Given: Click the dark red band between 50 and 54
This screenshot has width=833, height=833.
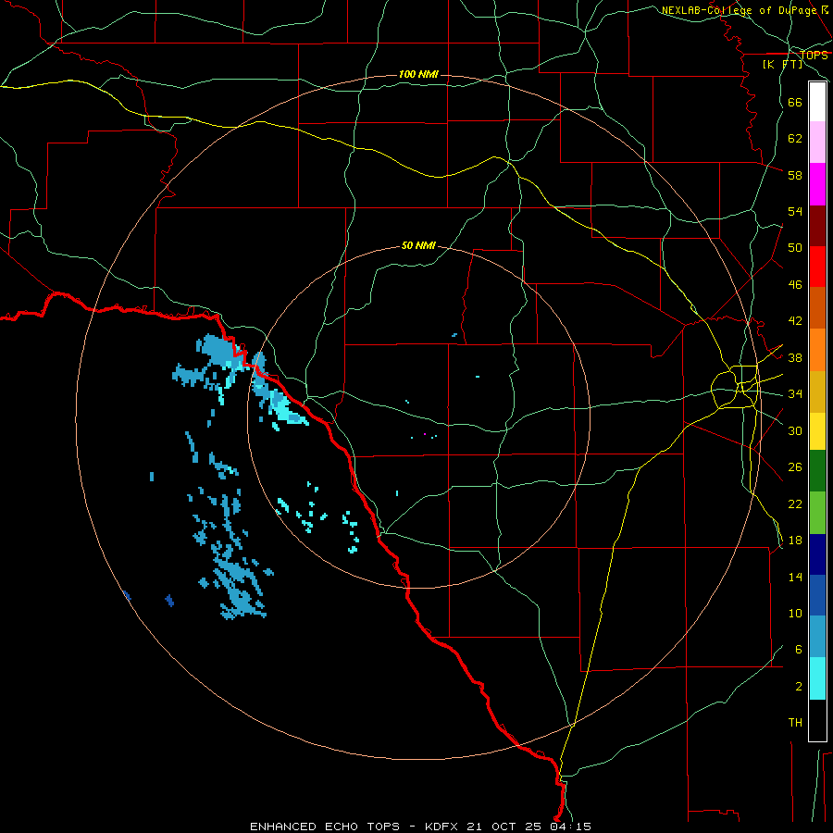Looking at the screenshot, I should tap(817, 226).
